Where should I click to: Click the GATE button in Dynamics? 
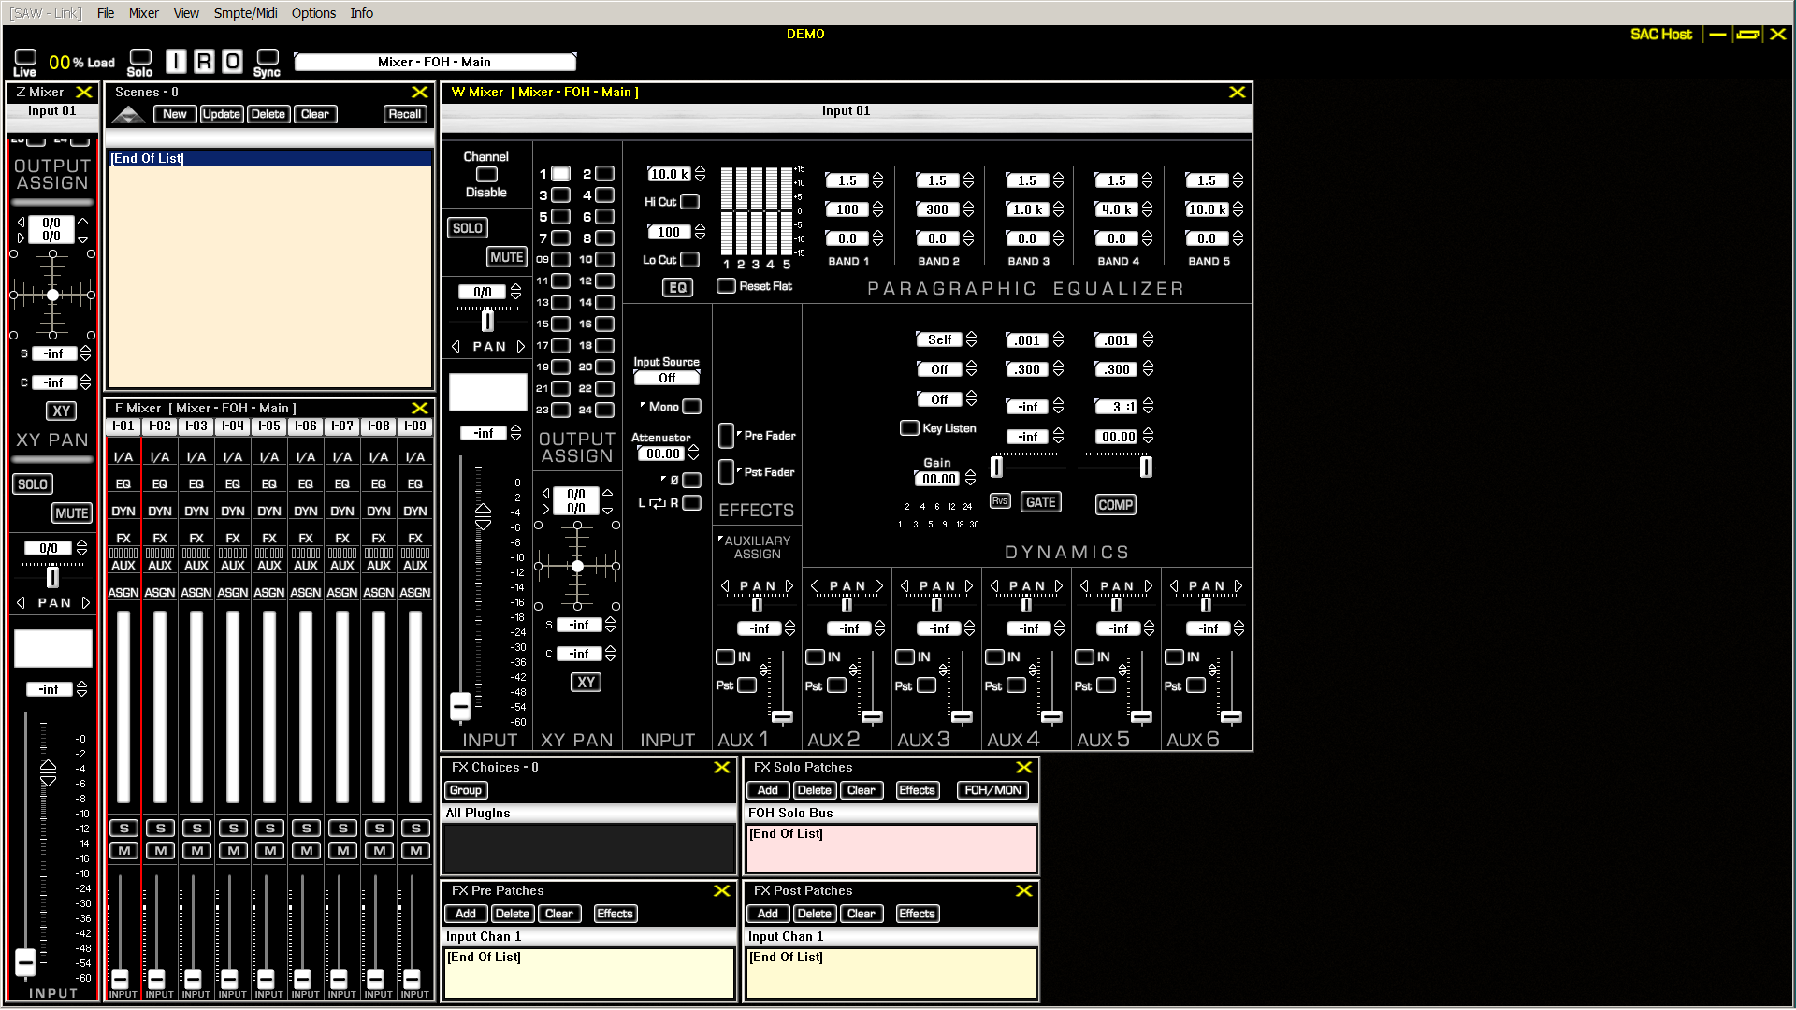pyautogui.click(x=1040, y=503)
